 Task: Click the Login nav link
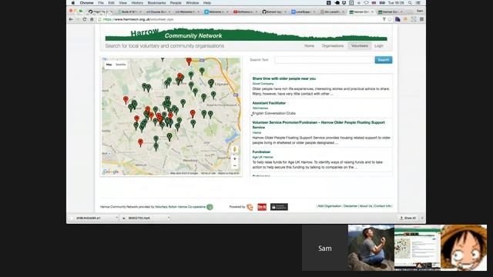coord(379,46)
